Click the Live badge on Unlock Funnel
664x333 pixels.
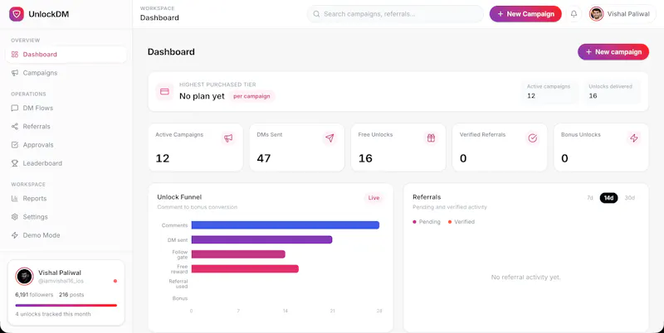pos(373,198)
